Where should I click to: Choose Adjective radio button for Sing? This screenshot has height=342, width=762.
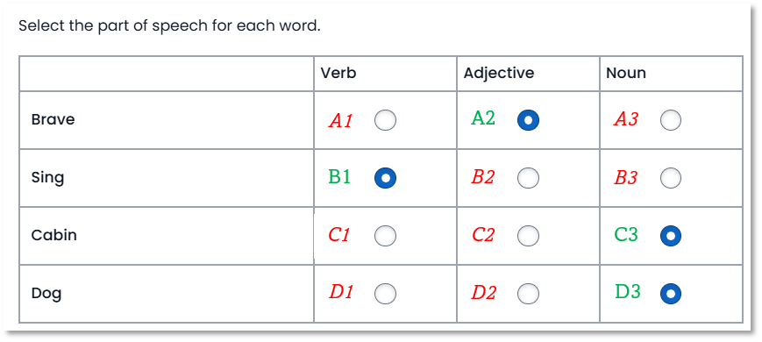coord(528,178)
